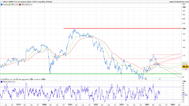Click the chart icon beside WALT DISNEY CO. title
Image resolution: width=189 pixels, height=106 pixels.
(1, 2)
